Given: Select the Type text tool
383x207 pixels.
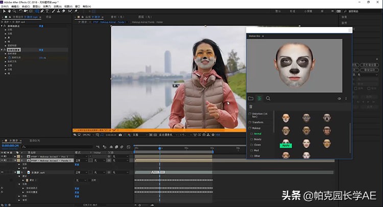Looking at the screenshot, I should click(47, 11).
